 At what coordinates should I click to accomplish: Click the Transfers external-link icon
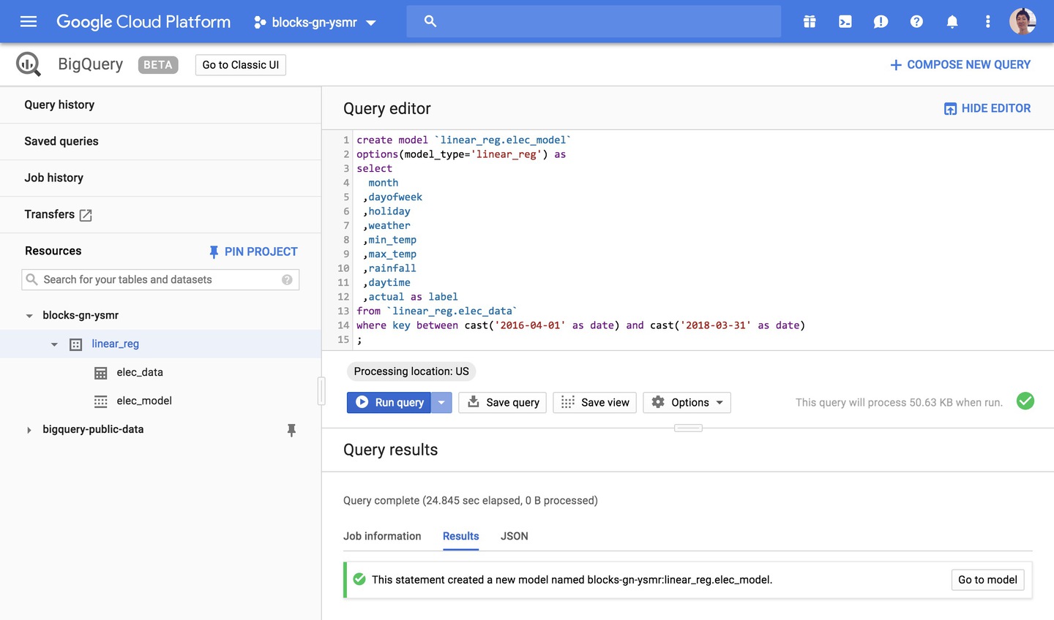tap(86, 215)
